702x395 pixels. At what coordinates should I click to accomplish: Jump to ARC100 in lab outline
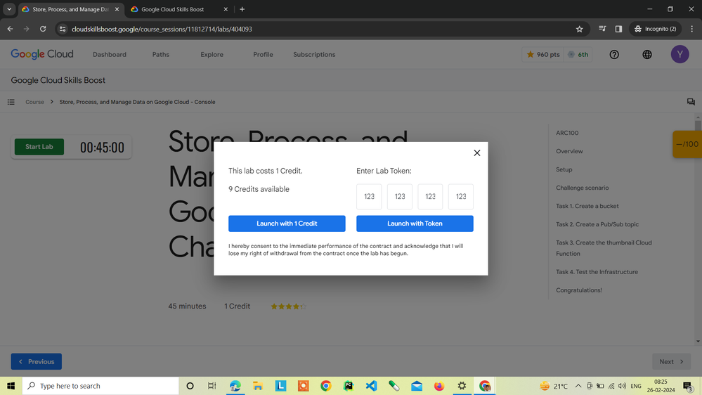[x=567, y=133]
